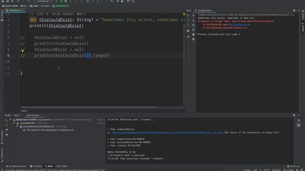
Task: Open the Event Log button
Action: point(294,166)
